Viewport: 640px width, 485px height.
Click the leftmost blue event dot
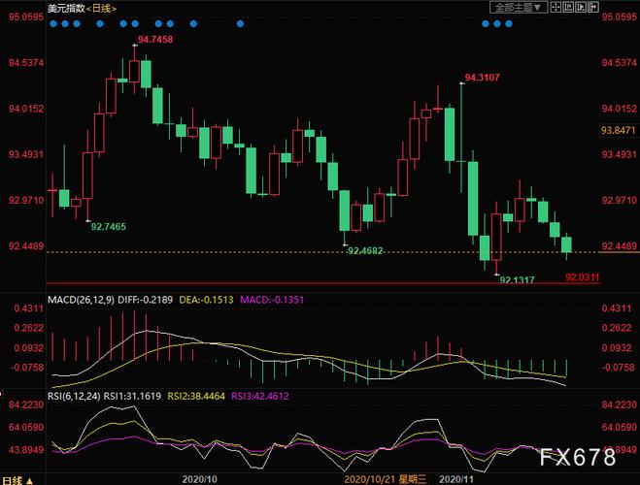pyautogui.click(x=52, y=22)
